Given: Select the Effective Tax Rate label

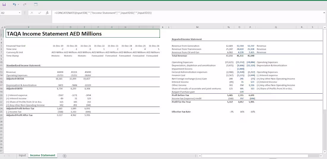Looking at the screenshot, I should click(181, 112).
